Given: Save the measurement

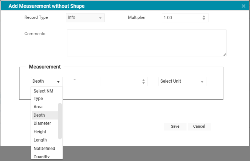Looking at the screenshot, I should pos(175,127).
